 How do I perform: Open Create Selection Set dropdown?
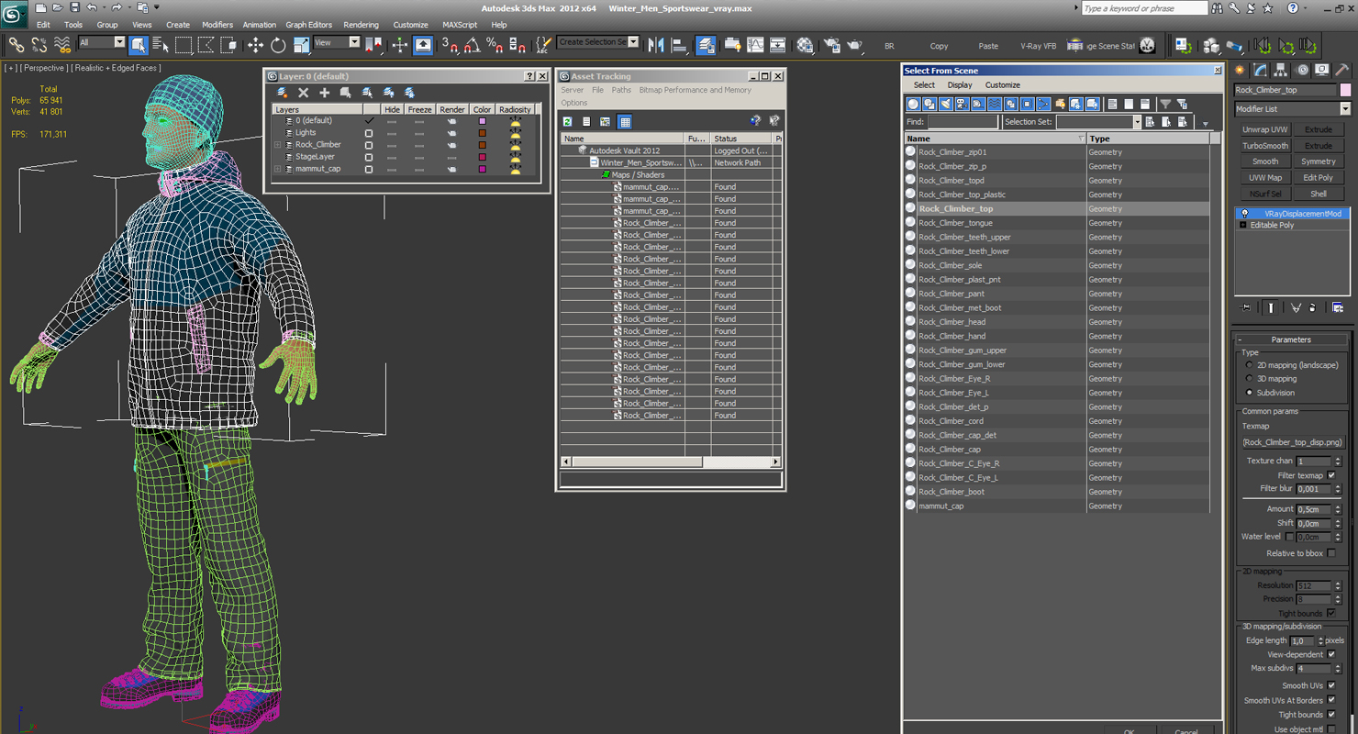(x=633, y=42)
